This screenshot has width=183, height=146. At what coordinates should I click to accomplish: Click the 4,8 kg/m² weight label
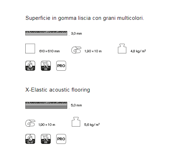tap(138, 51)
